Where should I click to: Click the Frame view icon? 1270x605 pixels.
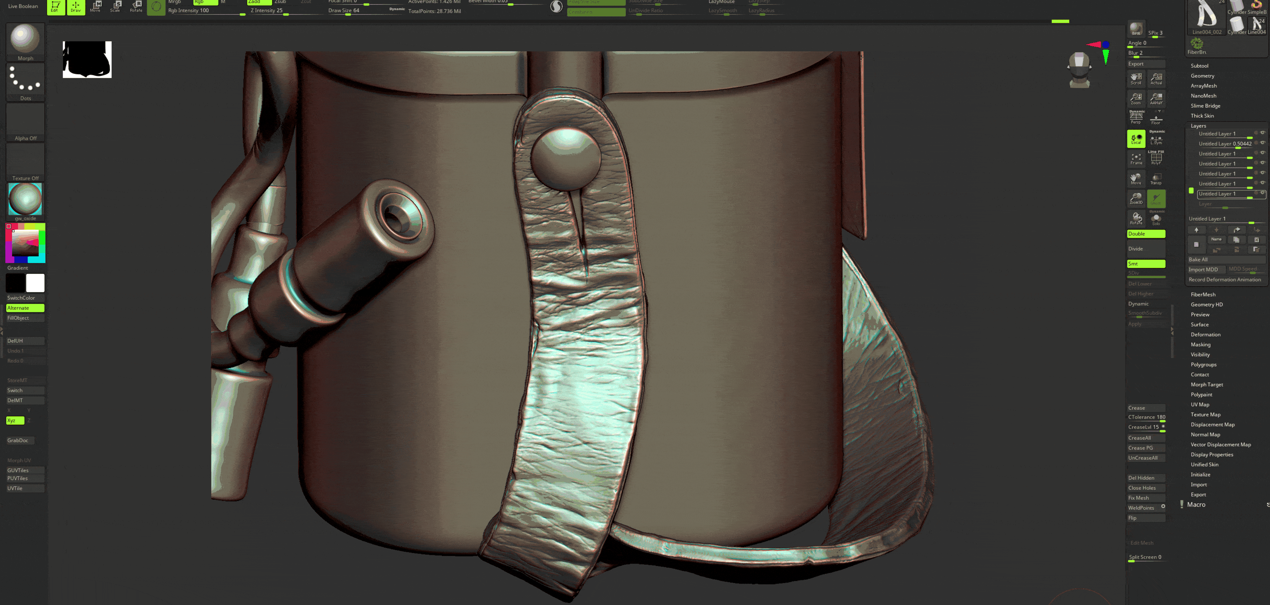point(1136,158)
